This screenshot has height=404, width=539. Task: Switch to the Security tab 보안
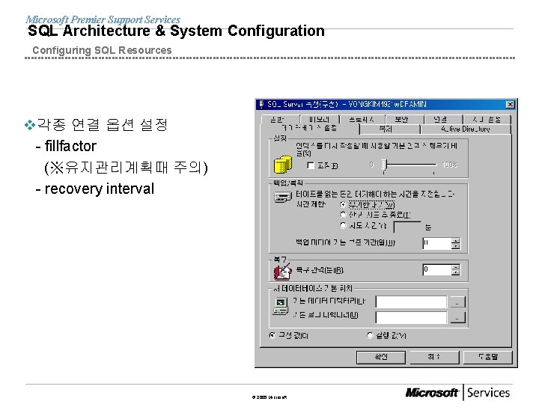pos(404,120)
